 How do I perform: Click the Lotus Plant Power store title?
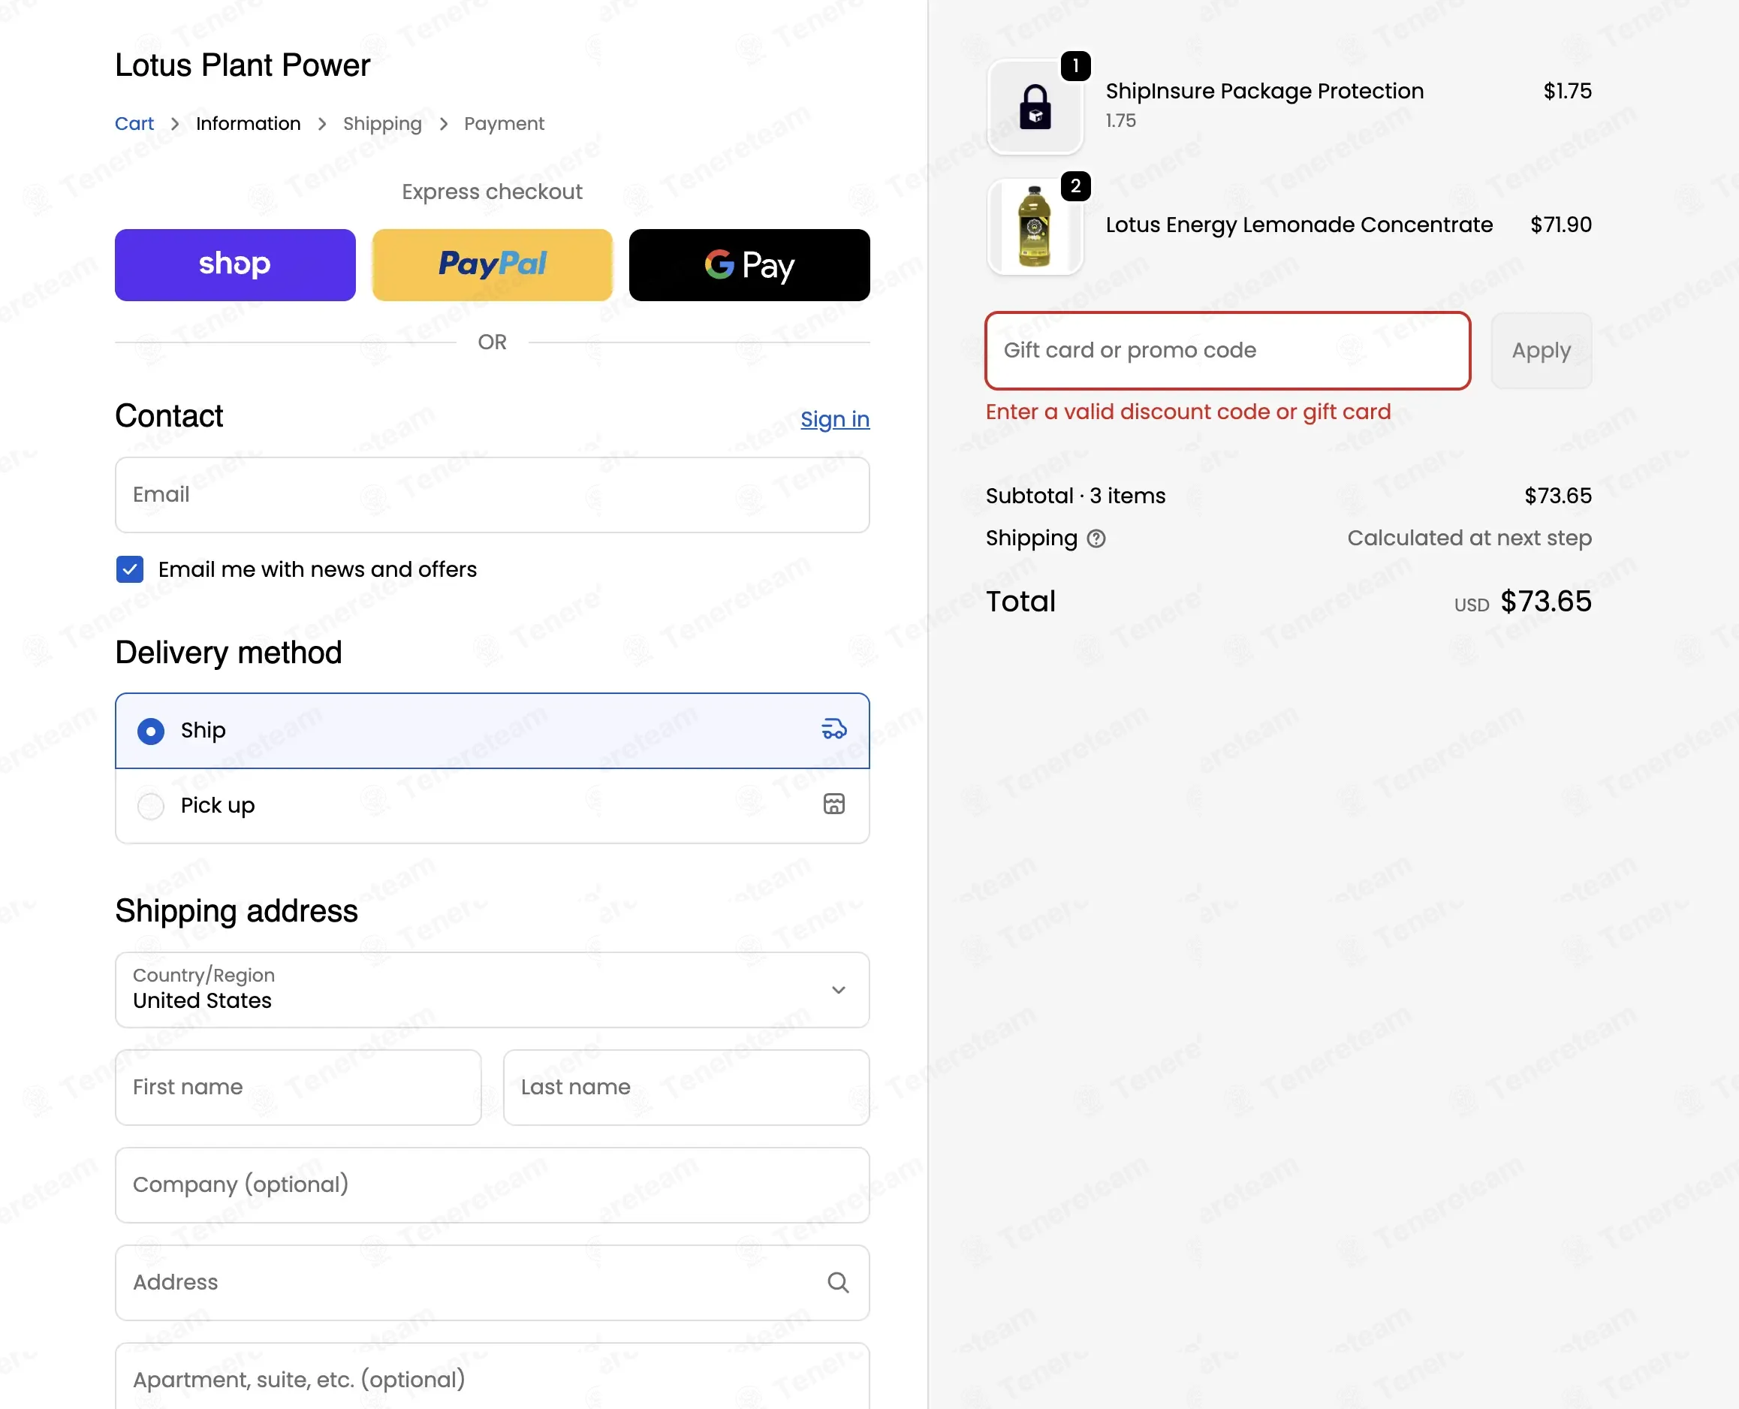[x=242, y=65]
